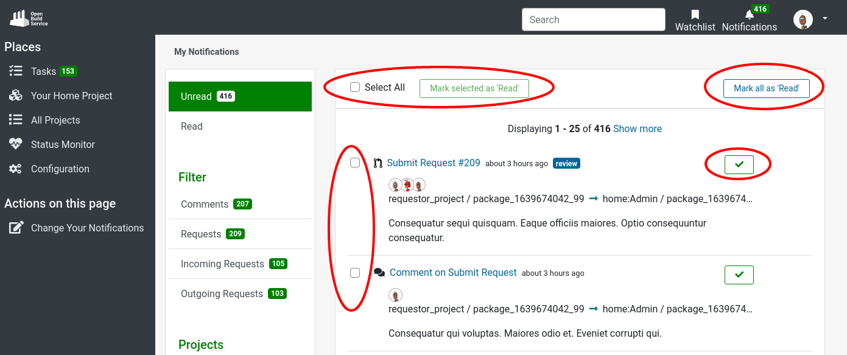
Task: Click the Change Your Notifications edit icon
Action: point(16,228)
